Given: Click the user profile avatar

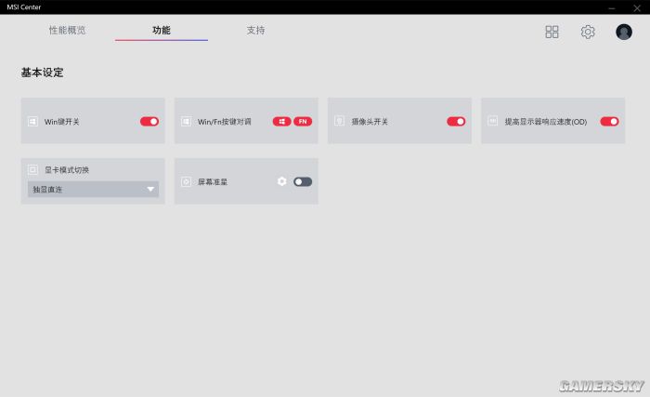Looking at the screenshot, I should [x=624, y=32].
